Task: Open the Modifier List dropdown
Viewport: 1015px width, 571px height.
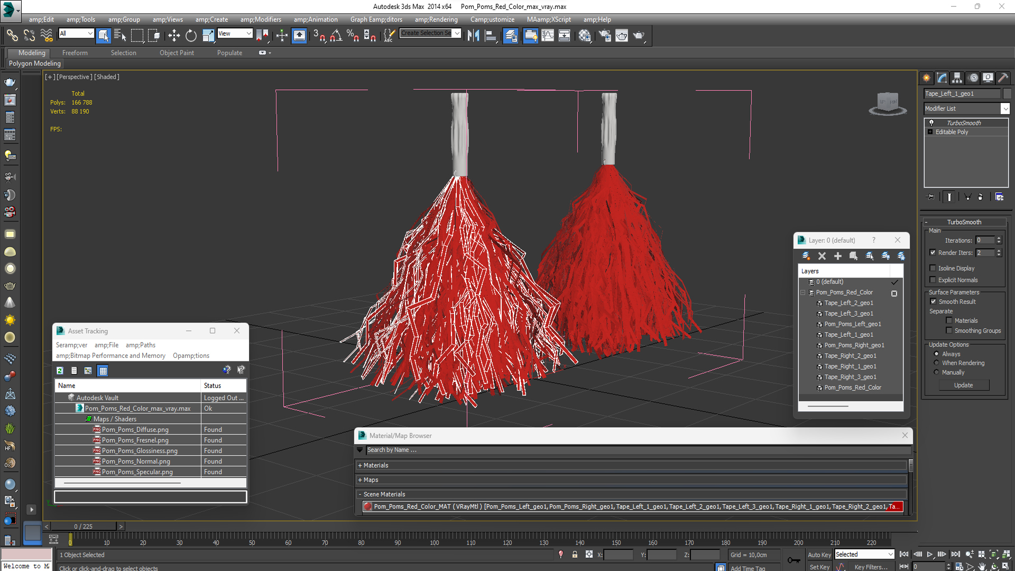Action: [1005, 108]
